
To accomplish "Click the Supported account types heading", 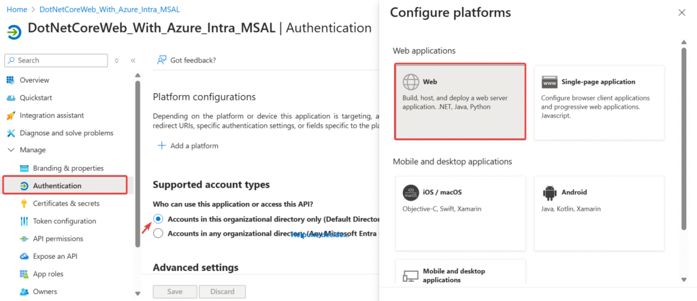I will (x=211, y=184).
